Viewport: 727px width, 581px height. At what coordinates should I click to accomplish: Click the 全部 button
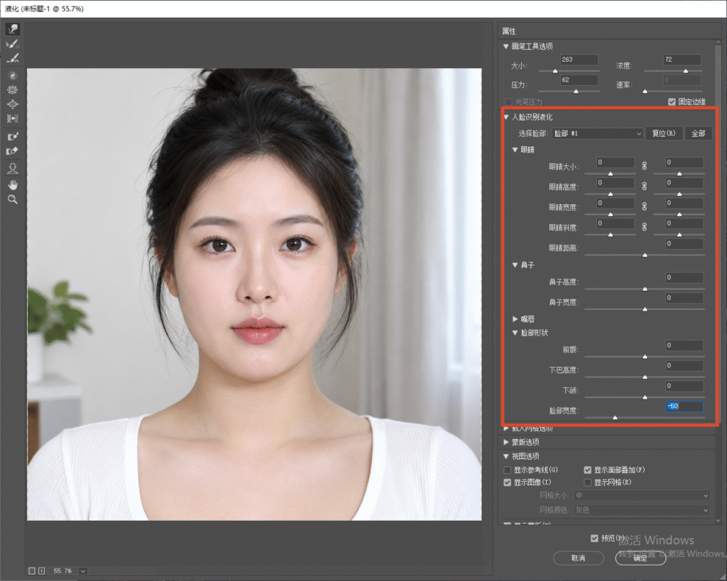[699, 133]
